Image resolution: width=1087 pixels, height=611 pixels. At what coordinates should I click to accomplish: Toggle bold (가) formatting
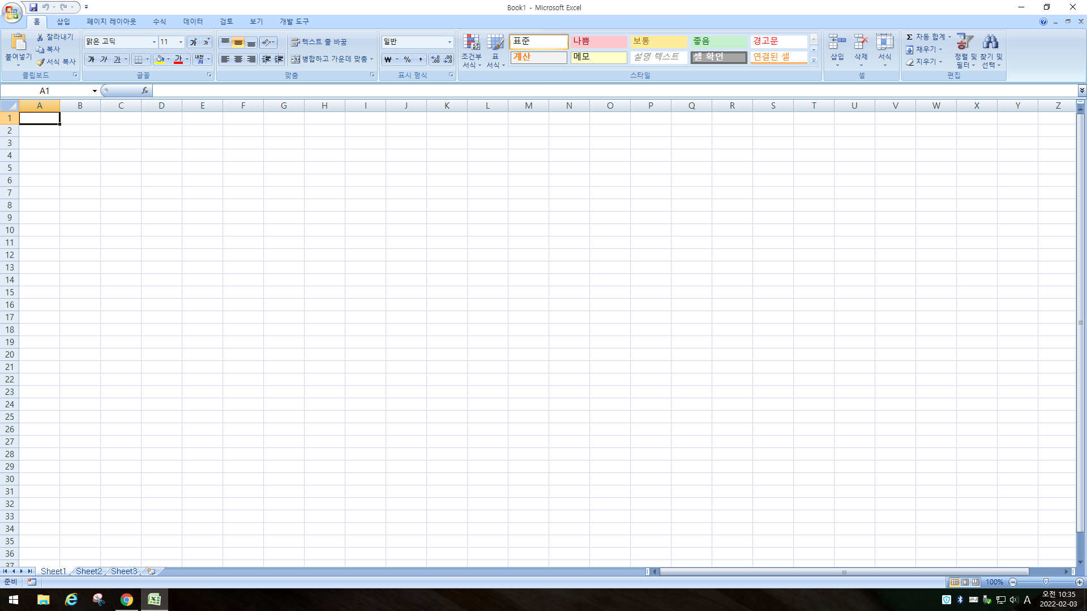click(x=91, y=59)
